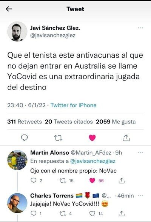Unlike the main tweet via pink heart

(92, 138)
